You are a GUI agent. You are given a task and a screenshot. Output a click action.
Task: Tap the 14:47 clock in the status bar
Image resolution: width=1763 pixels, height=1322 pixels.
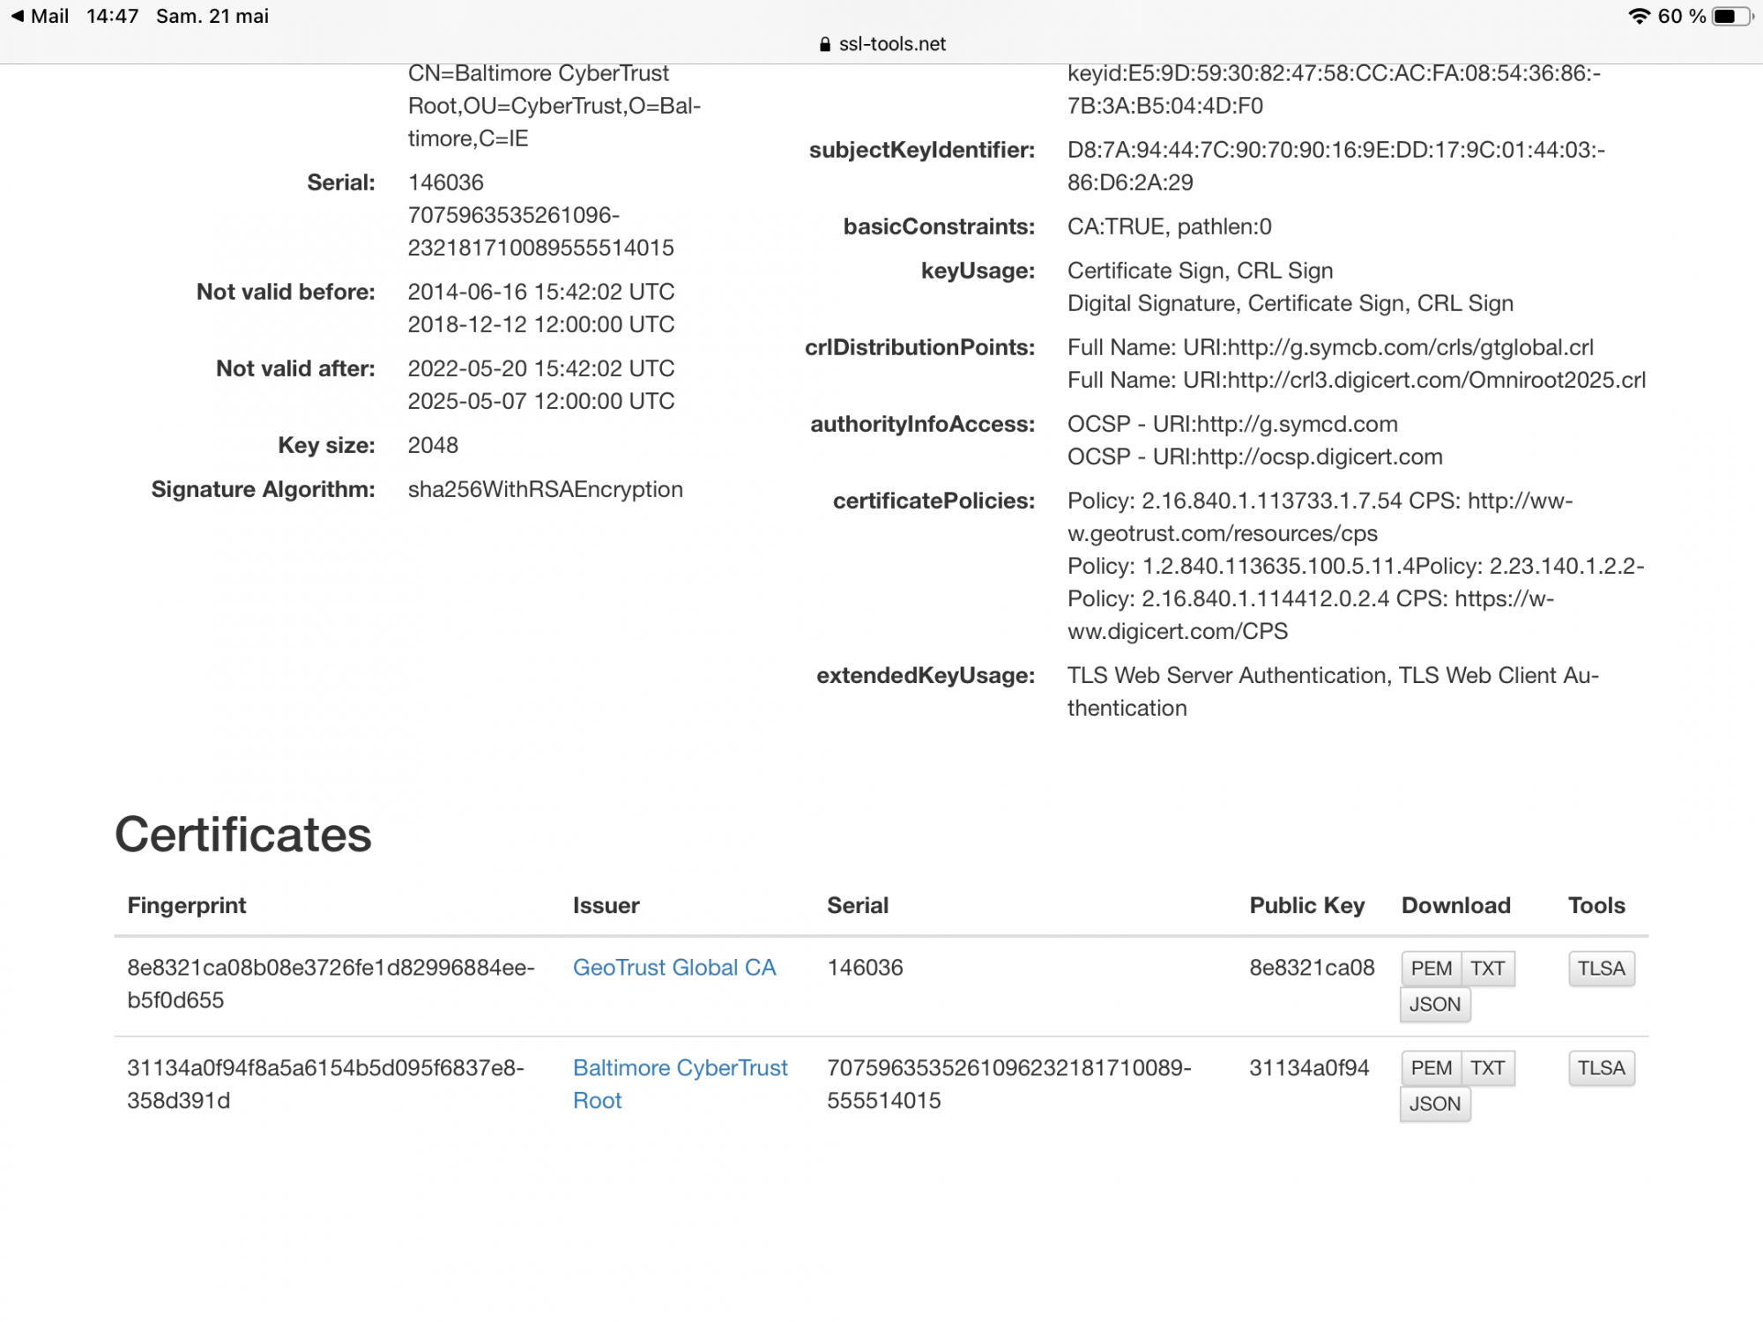(x=112, y=16)
